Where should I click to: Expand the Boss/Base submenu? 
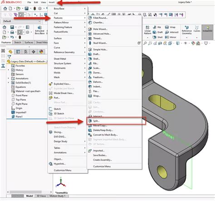(x=68, y=9)
